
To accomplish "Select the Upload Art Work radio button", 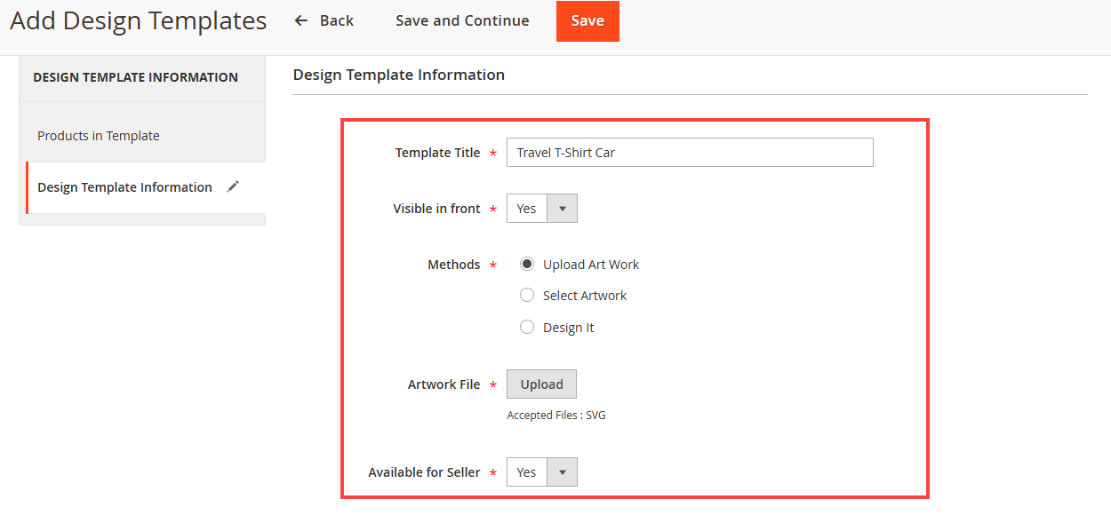I will tap(527, 265).
